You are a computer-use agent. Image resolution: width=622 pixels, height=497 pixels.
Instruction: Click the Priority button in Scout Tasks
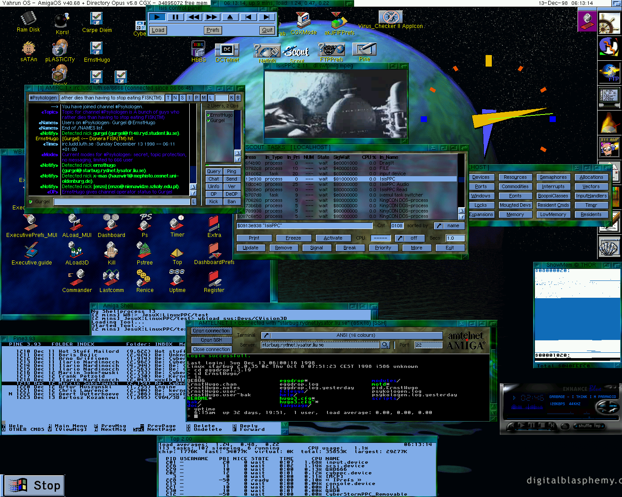383,248
